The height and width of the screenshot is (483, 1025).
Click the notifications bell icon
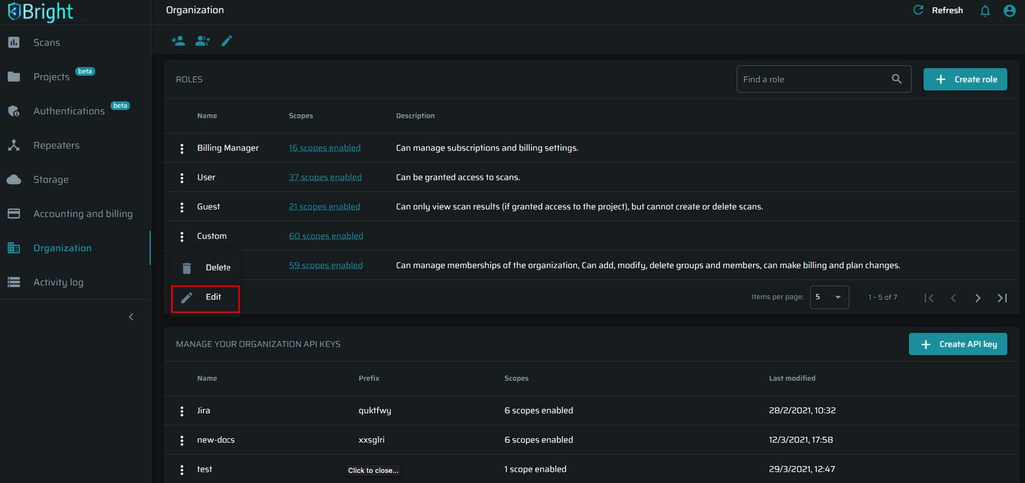click(985, 11)
